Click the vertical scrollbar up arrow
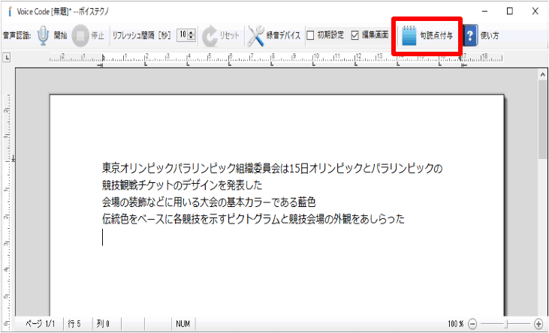The width and height of the screenshot is (549, 333). [543, 74]
